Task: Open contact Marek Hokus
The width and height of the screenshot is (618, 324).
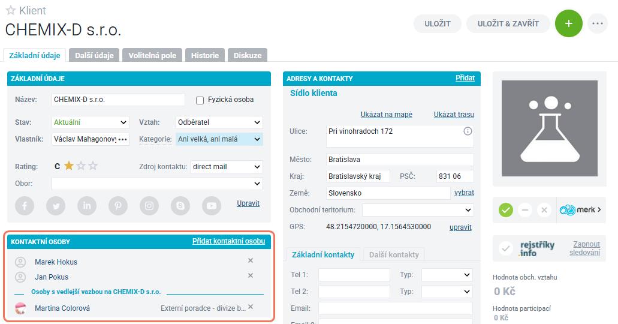Action: pyautogui.click(x=56, y=262)
